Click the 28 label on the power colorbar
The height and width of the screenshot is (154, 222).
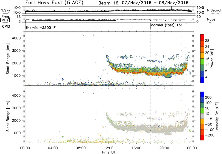tap(207, 41)
